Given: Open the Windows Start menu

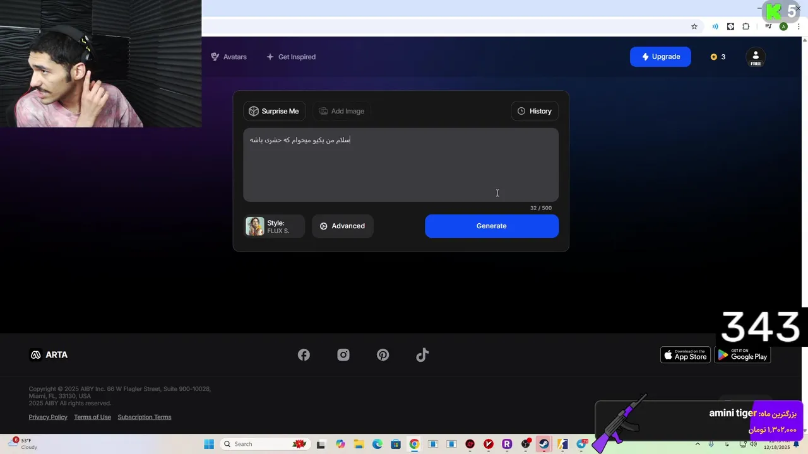Looking at the screenshot, I should 209,444.
